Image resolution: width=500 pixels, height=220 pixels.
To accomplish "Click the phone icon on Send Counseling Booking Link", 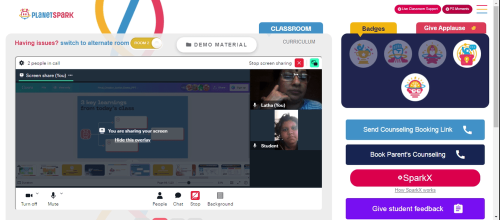I will pyautogui.click(x=467, y=129).
